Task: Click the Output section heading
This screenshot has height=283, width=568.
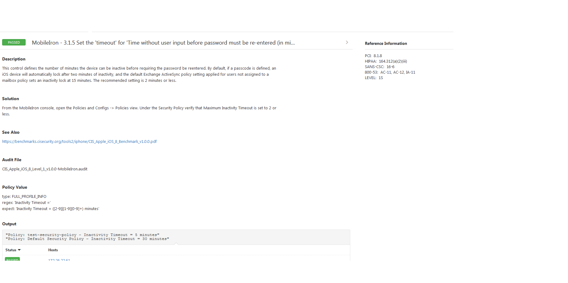Action: (x=9, y=224)
